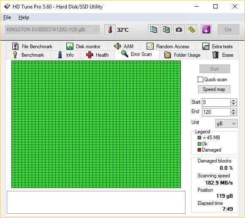Open the Health tab
The width and height of the screenshot is (245, 218).
tap(97, 55)
